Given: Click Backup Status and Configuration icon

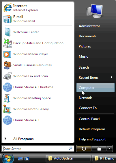Looking at the screenshot, I should [8, 43].
